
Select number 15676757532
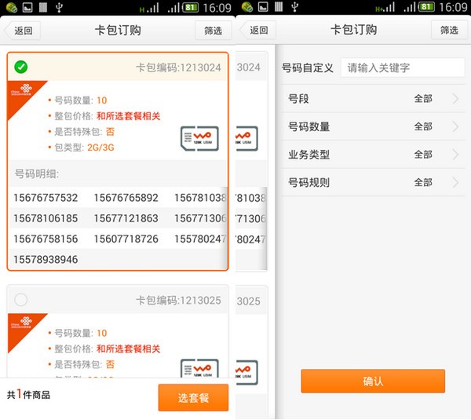46,198
